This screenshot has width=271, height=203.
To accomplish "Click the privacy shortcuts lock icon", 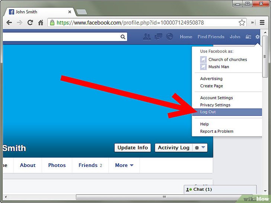I will [x=248, y=37].
